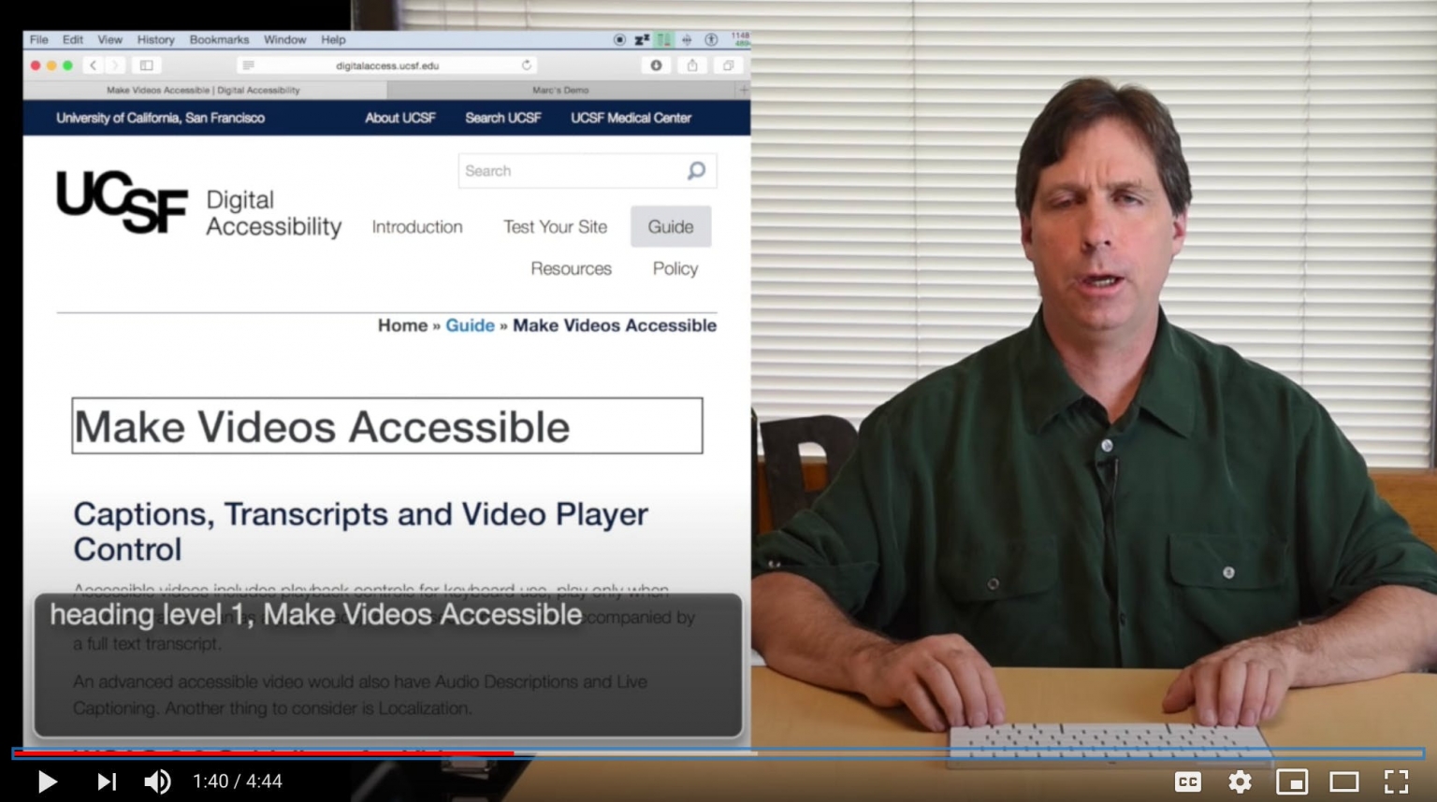Toggle closed captions on the video
The height and width of the screenshot is (802, 1437).
[x=1187, y=781]
